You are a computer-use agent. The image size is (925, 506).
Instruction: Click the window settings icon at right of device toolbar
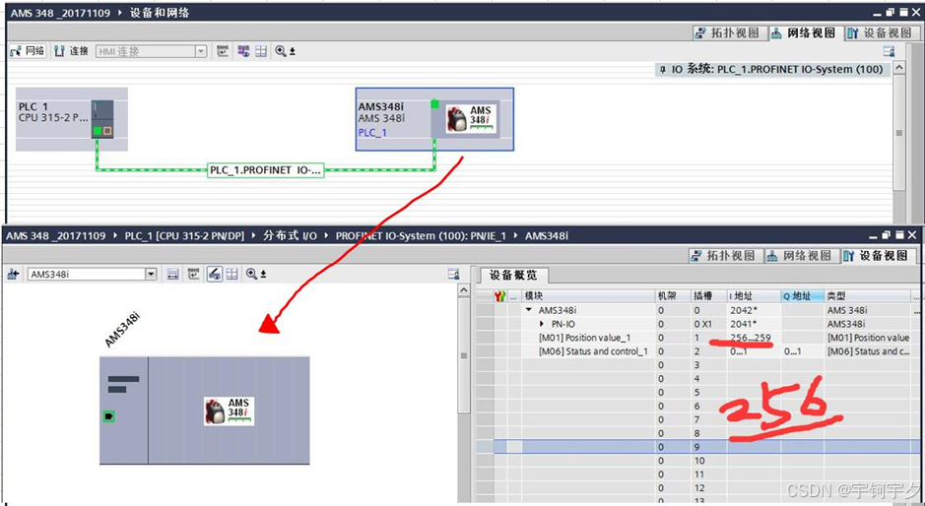453,275
